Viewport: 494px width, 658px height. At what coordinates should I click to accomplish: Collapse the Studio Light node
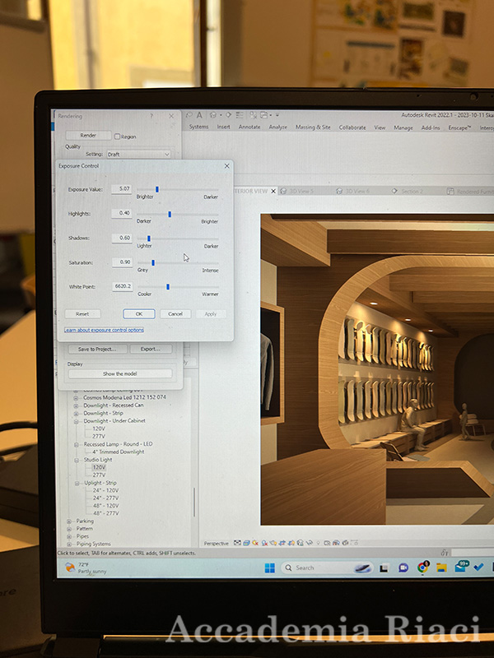77,461
